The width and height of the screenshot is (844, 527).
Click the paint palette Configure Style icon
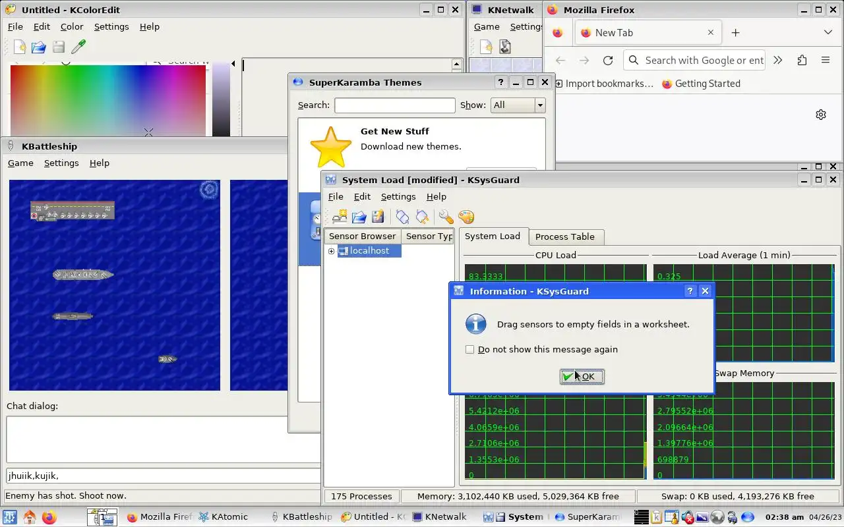(x=466, y=217)
